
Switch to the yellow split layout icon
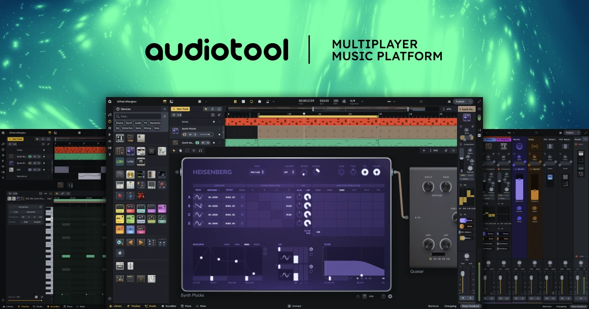point(164,102)
